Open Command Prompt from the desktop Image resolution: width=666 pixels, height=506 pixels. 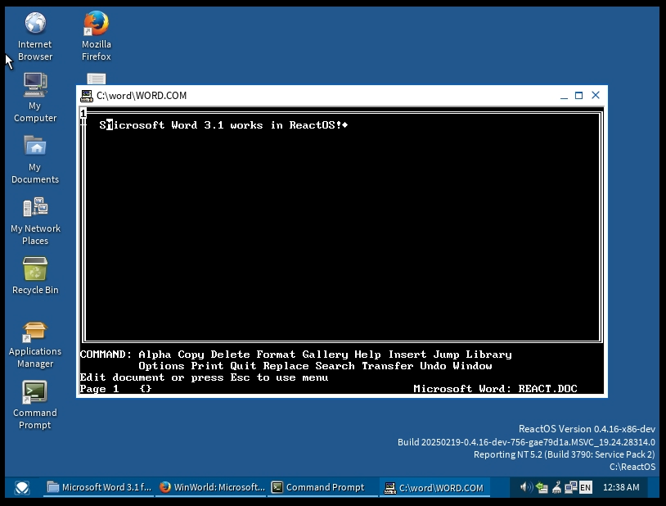pyautogui.click(x=34, y=393)
